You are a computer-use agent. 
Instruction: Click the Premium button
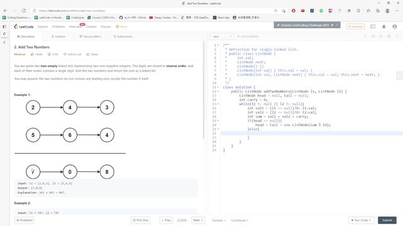pos(355,26)
